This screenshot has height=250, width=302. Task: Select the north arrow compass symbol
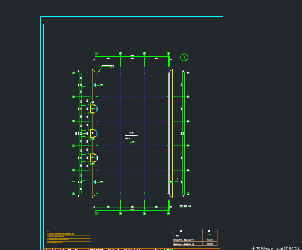[x=184, y=58]
